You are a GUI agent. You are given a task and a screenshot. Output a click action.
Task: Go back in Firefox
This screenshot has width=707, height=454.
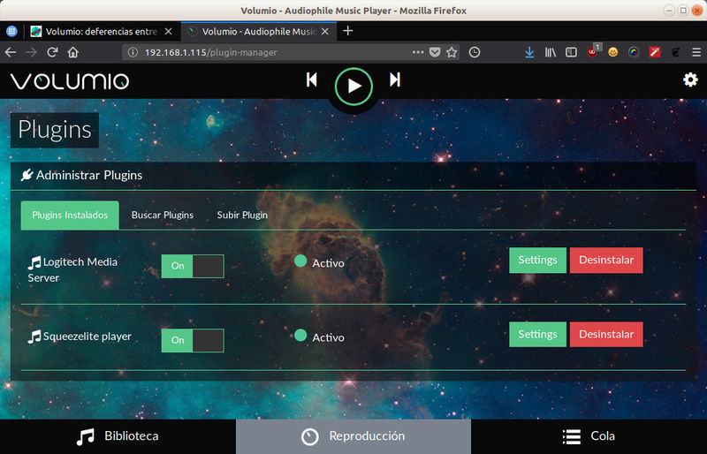pyautogui.click(x=11, y=52)
